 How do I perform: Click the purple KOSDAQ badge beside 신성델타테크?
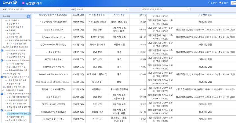(x=23, y=3)
